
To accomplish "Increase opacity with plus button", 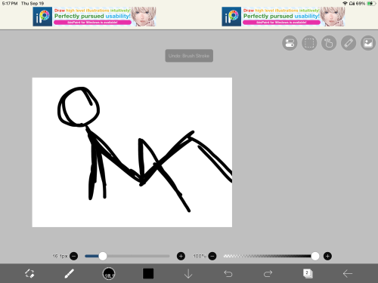I will (327, 256).
